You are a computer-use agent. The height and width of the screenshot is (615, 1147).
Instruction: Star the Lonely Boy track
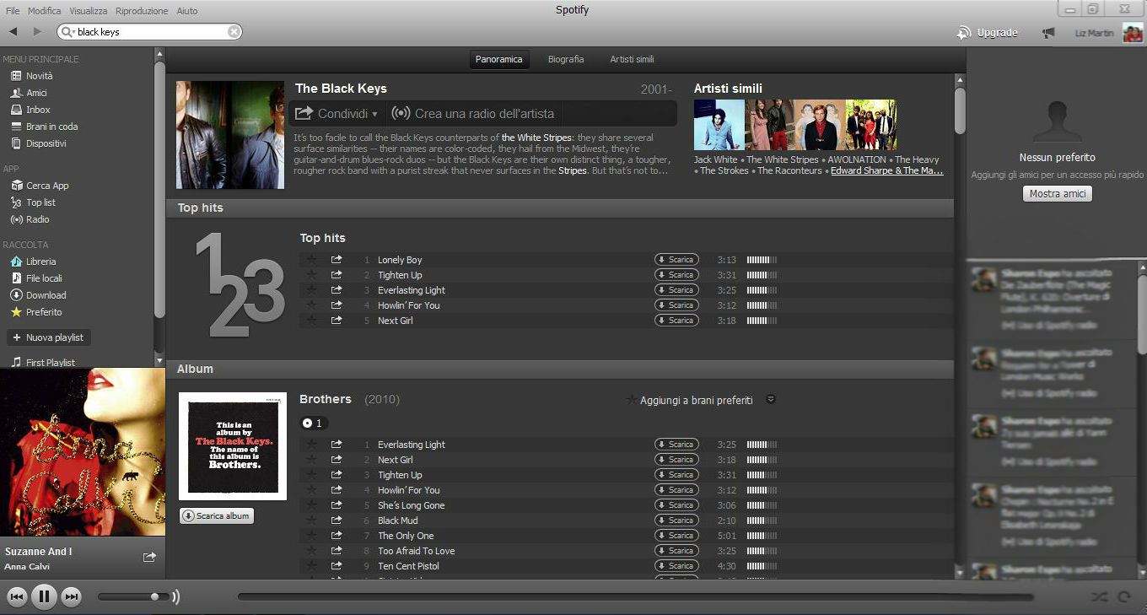311,260
